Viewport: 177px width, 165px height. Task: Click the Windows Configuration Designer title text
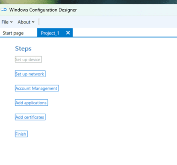[43, 10]
